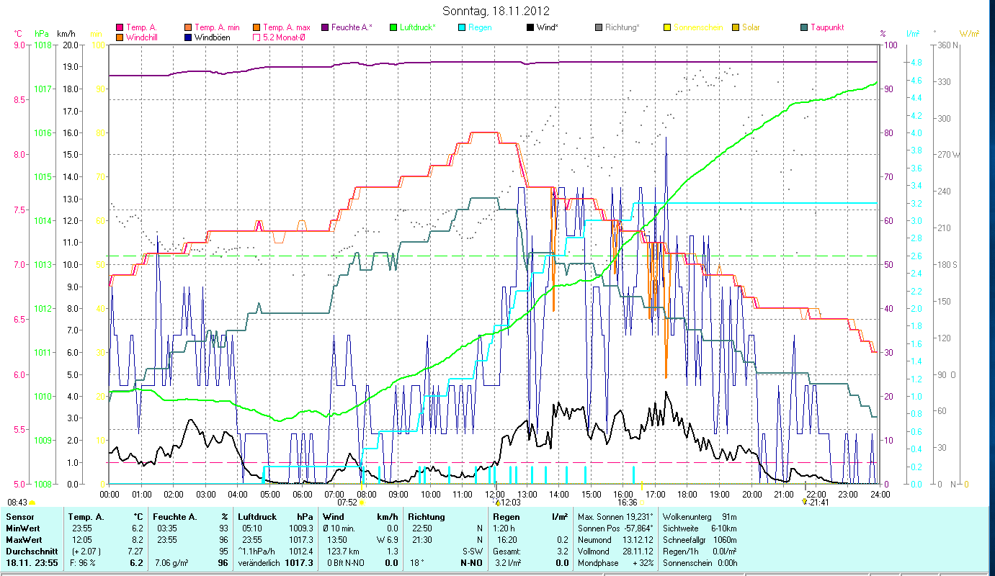The image size is (995, 576).
Task: Click the solar noon marker '12:03'
Action: (x=511, y=503)
